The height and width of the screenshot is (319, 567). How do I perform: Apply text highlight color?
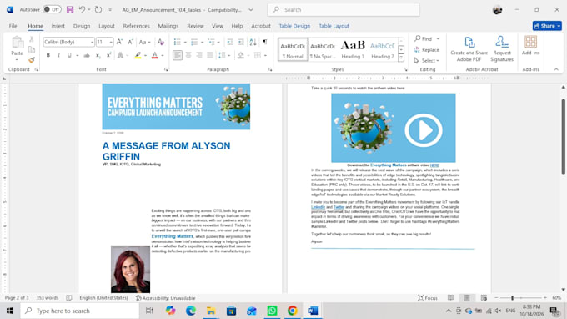tap(138, 55)
